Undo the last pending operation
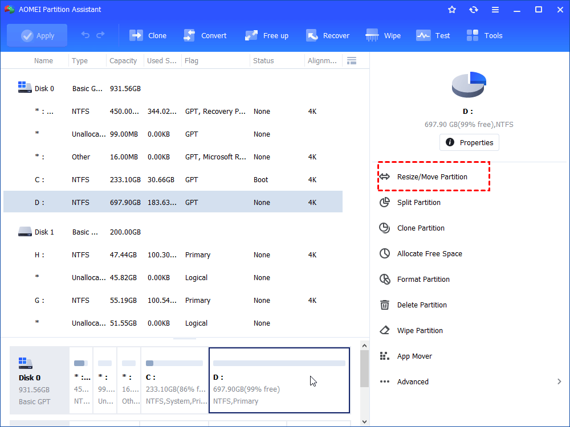The width and height of the screenshot is (570, 427). click(x=85, y=35)
